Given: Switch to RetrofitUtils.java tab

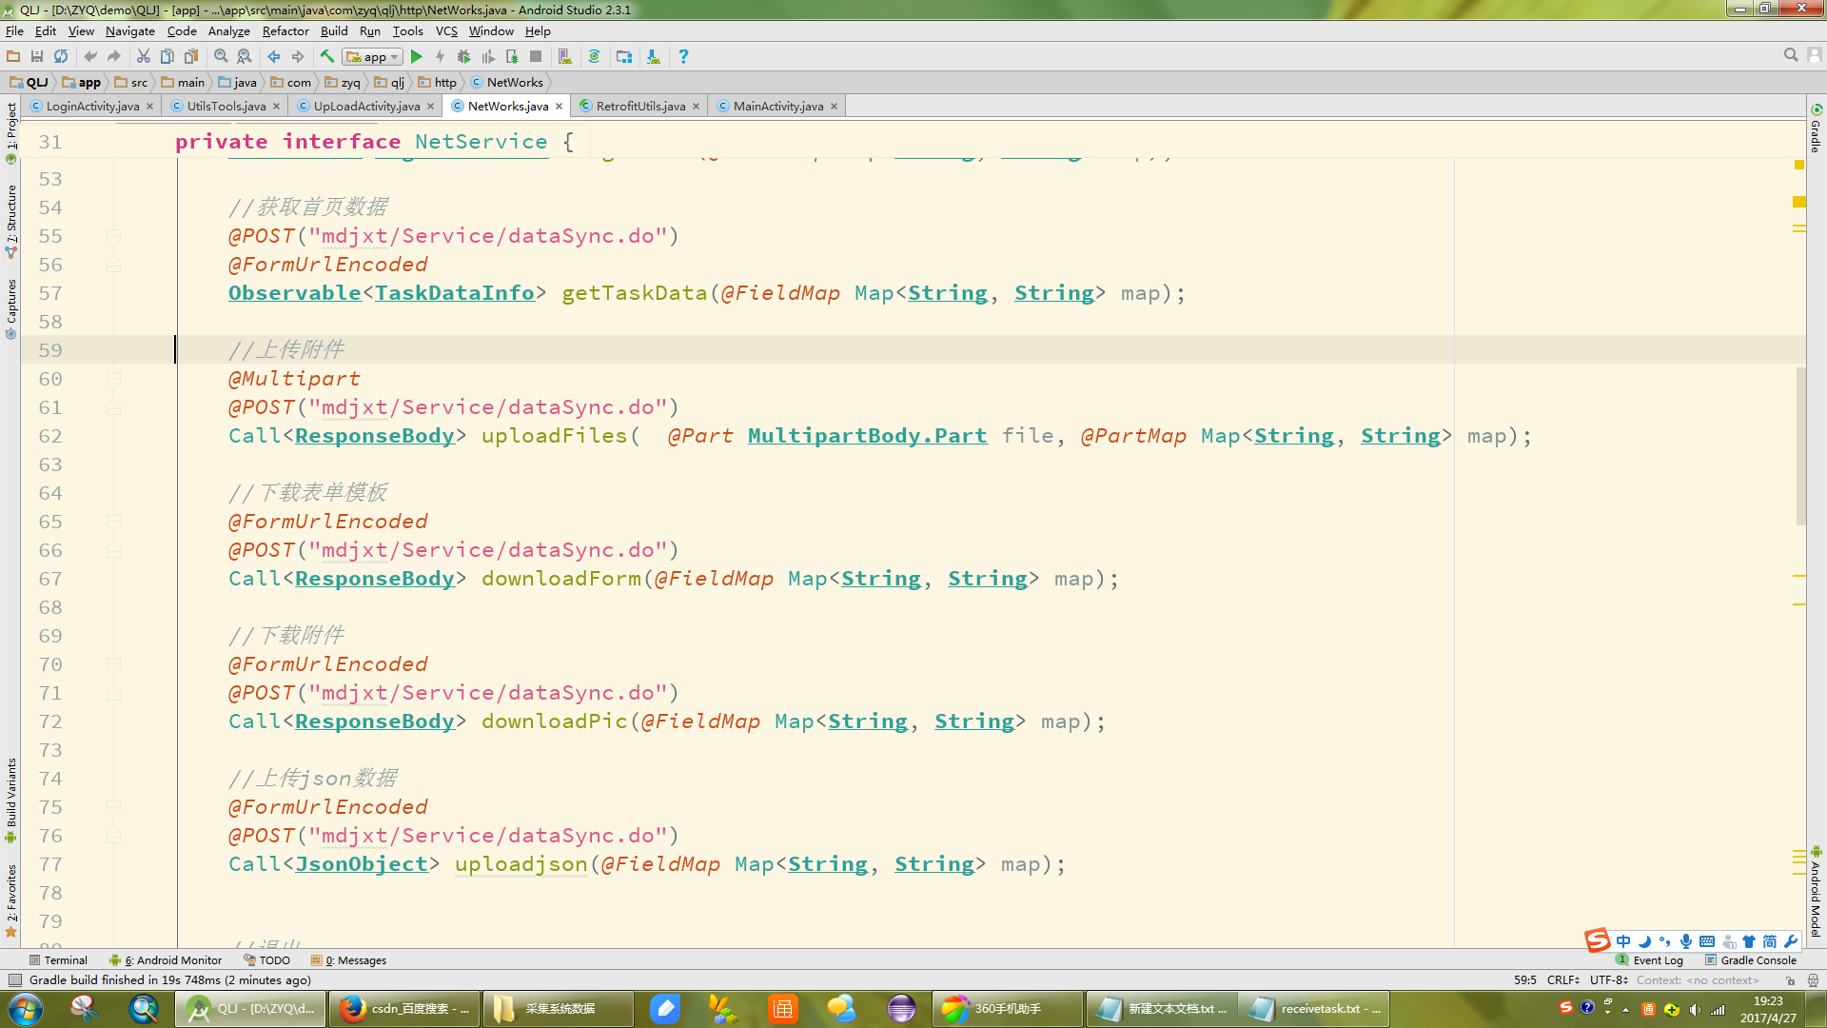Looking at the screenshot, I should pos(640,106).
